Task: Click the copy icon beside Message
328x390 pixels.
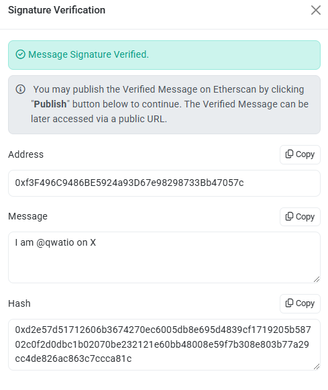Action: pos(289,216)
